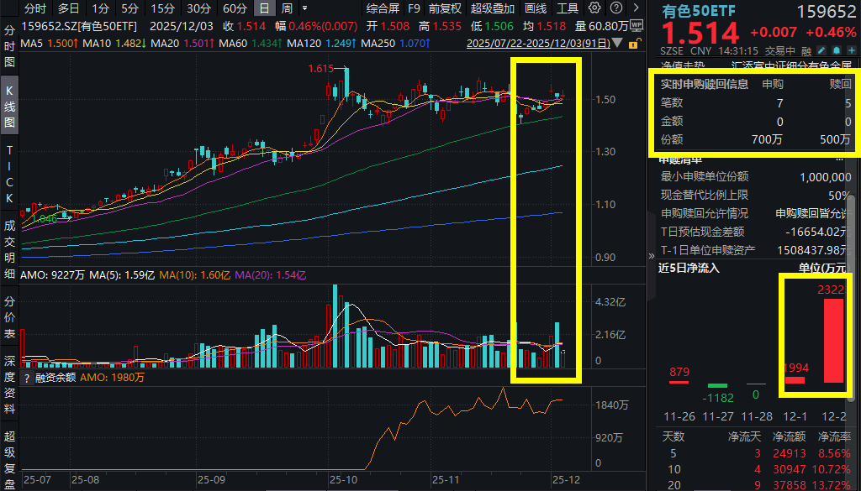Add 有色50ETF to watchlist via plus icon
This screenshot has width=861, height=491.
(x=851, y=50)
